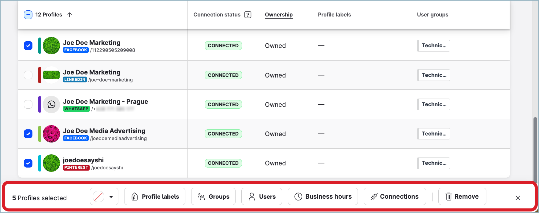Open Business hours bulk action
Screen dimensions: 539x213
[x=323, y=197]
